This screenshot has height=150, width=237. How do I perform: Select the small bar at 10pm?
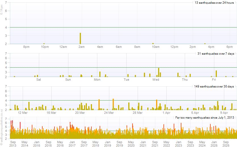pos(44,44)
